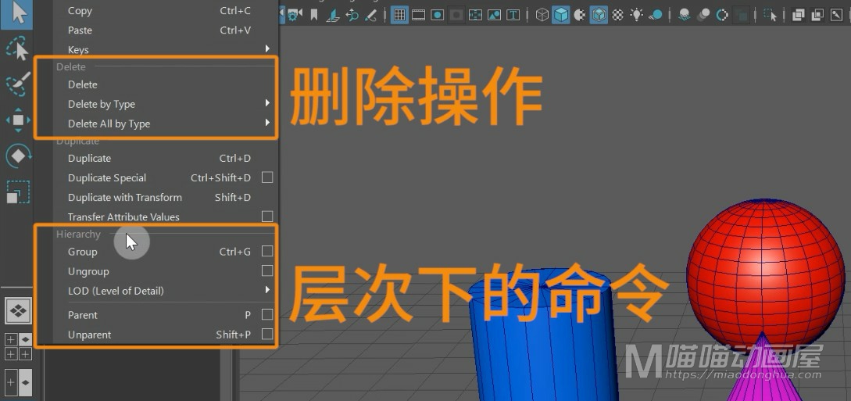Open the Parent option box
This screenshot has width=851, height=401.
(x=267, y=315)
